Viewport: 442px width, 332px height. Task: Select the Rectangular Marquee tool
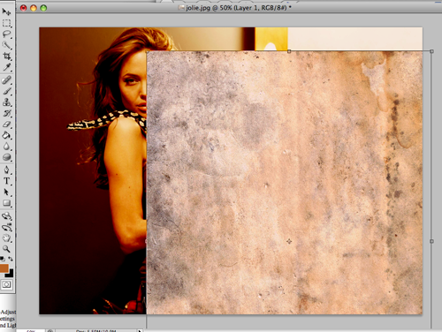pyautogui.click(x=6, y=23)
